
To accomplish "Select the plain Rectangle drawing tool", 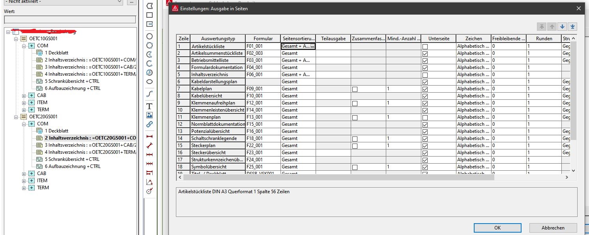I will [x=150, y=15].
